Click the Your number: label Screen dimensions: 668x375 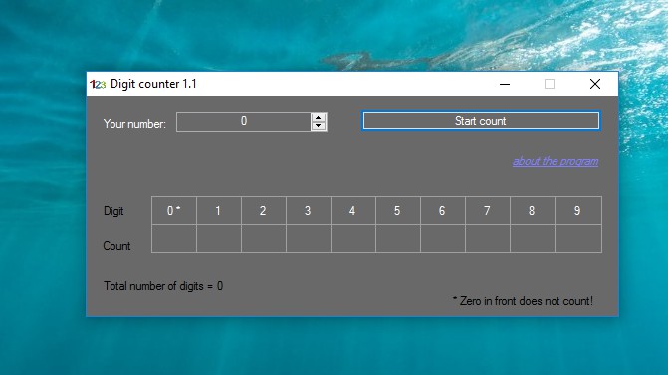(x=134, y=124)
